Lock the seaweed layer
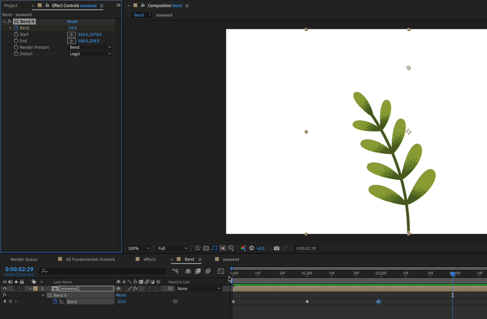 tap(22, 288)
